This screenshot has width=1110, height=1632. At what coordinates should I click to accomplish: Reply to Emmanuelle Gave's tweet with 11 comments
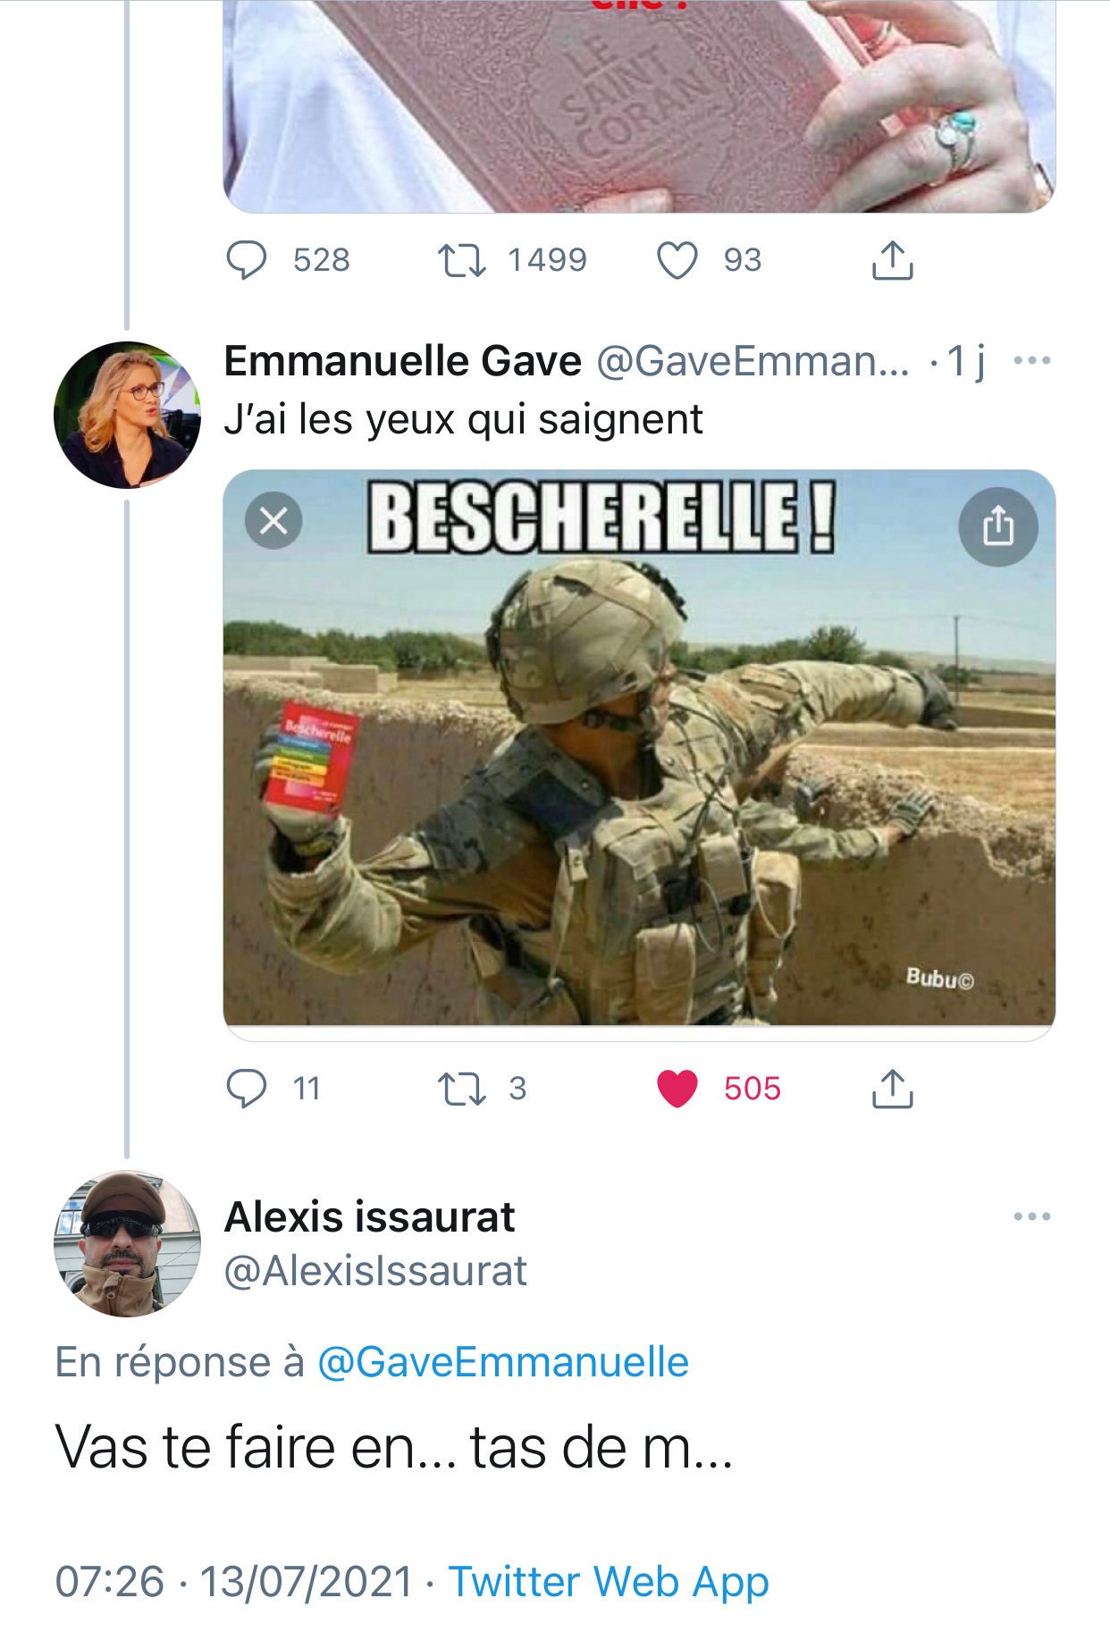247,1089
